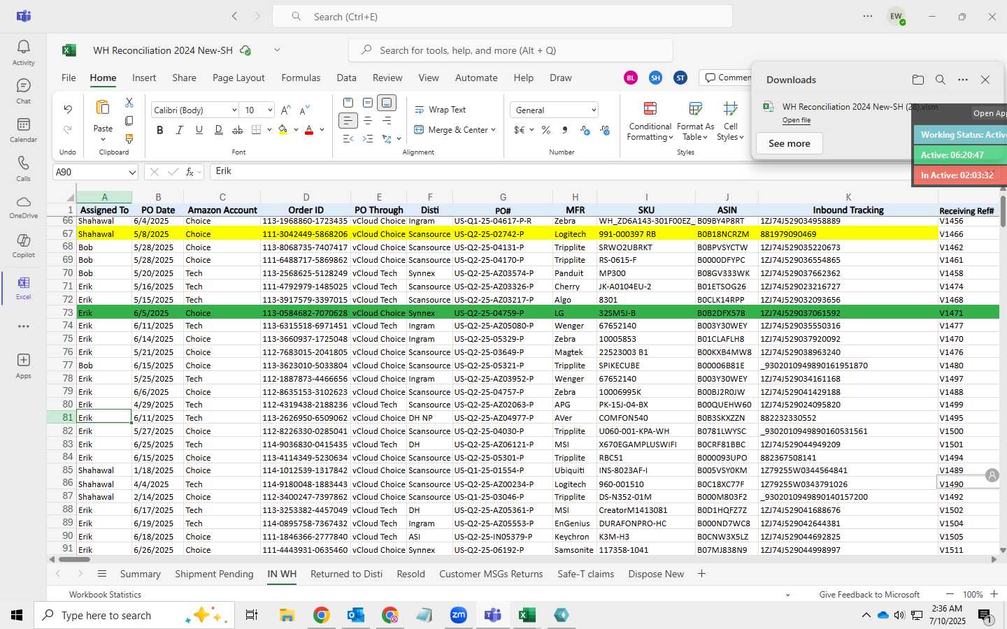
Task: Open the font size 10 dropdown
Action: pyautogui.click(x=269, y=110)
